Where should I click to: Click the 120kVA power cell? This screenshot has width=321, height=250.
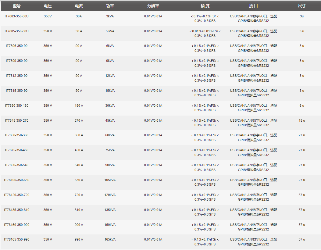tap(110, 195)
